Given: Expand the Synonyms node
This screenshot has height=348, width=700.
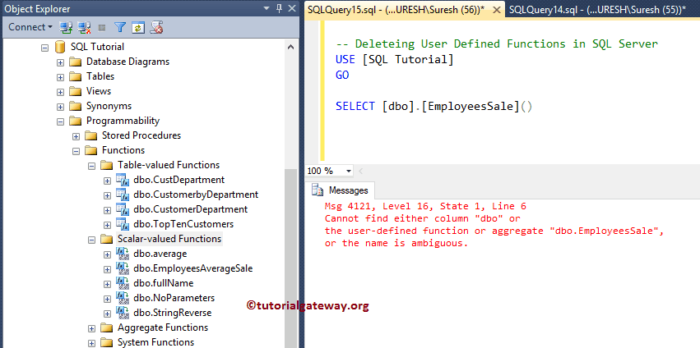Looking at the screenshot, I should point(60,107).
